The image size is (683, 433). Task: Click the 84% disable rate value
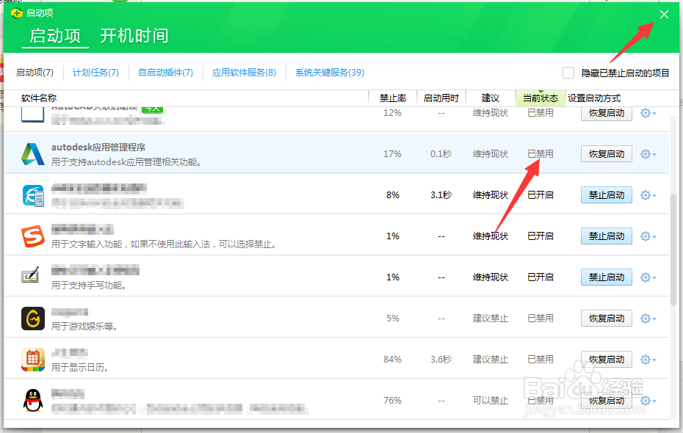tap(392, 360)
